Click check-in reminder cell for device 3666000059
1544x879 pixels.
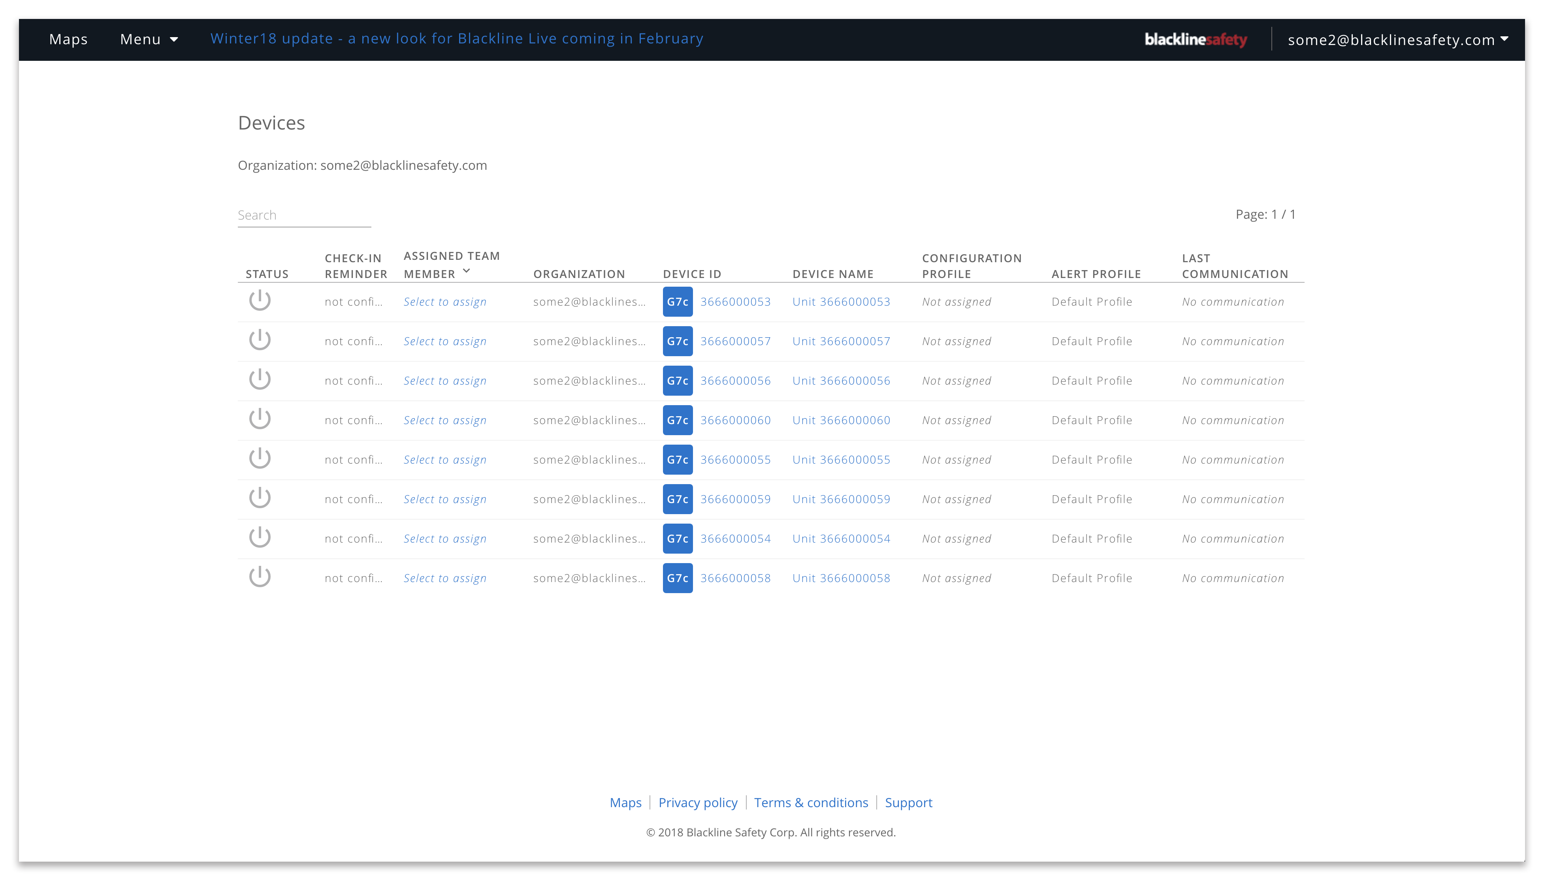[353, 499]
